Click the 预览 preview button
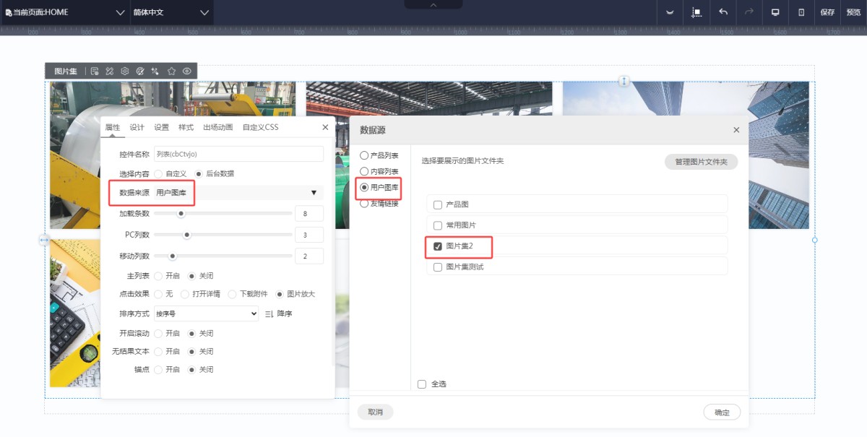 click(x=853, y=12)
